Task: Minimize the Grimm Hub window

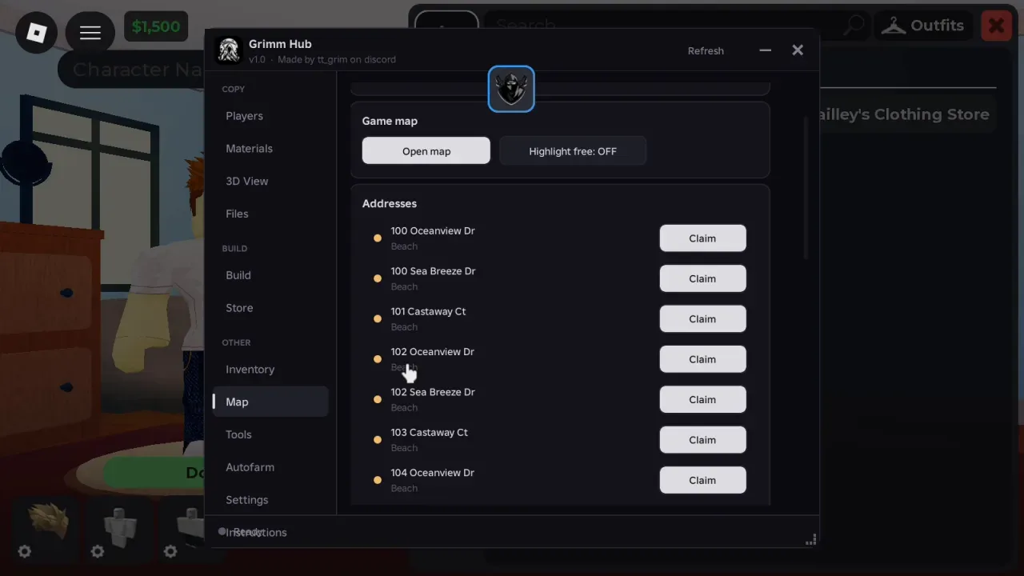Action: 766,50
